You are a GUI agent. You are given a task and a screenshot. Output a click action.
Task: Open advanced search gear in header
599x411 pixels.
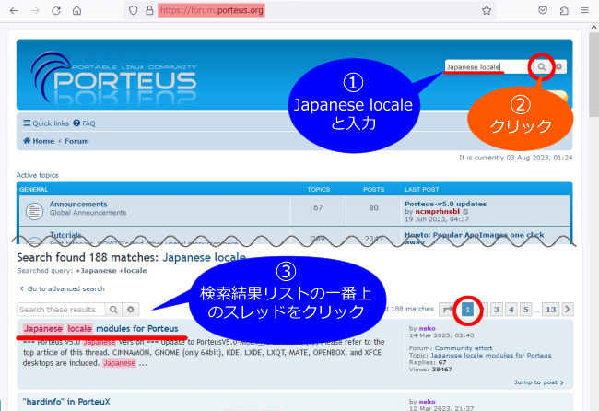click(x=558, y=67)
